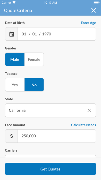
Task: Clear the California state selection
Action: [89, 110]
